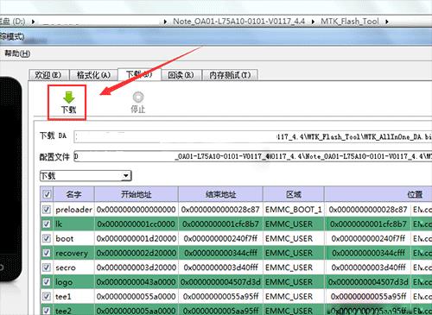Uncheck the recovery partition checkbox
Screen dimensions: 432x315
[x=47, y=253]
